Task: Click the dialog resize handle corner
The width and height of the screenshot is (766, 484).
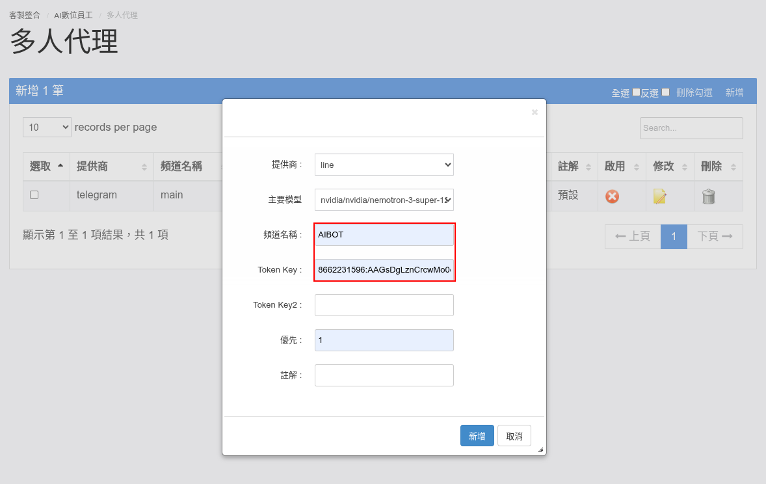Action: pyautogui.click(x=540, y=450)
